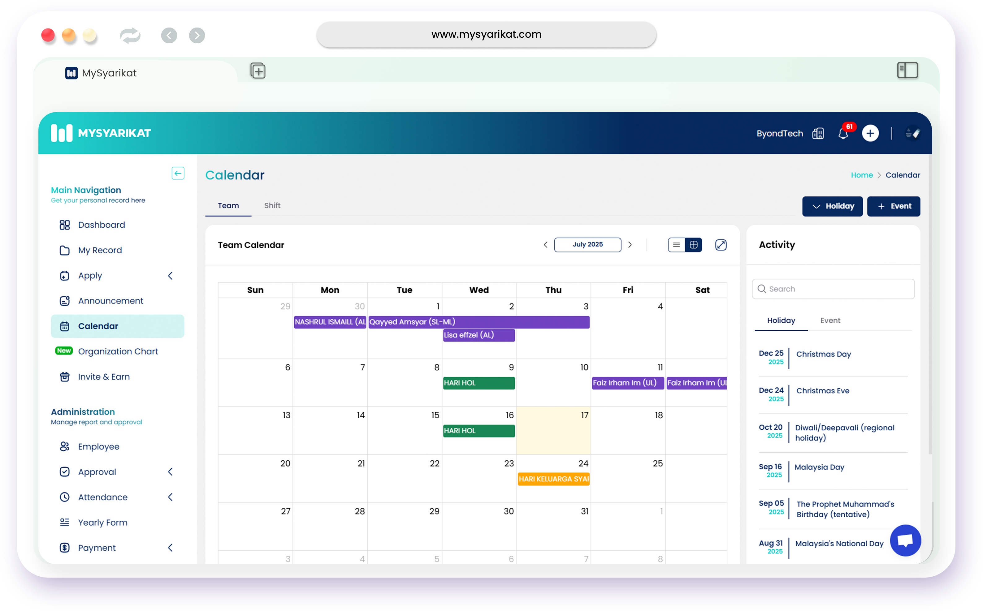This screenshot has height=611, width=983.
Task: Open a new browser tab icon
Action: [x=258, y=71]
